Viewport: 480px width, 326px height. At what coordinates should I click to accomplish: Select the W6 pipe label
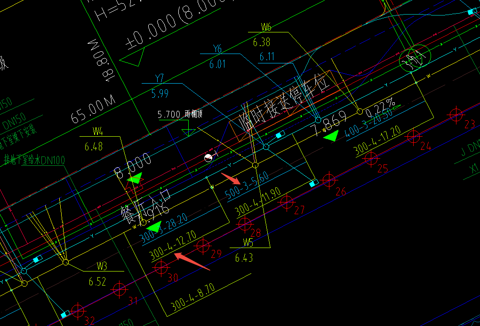point(266,27)
